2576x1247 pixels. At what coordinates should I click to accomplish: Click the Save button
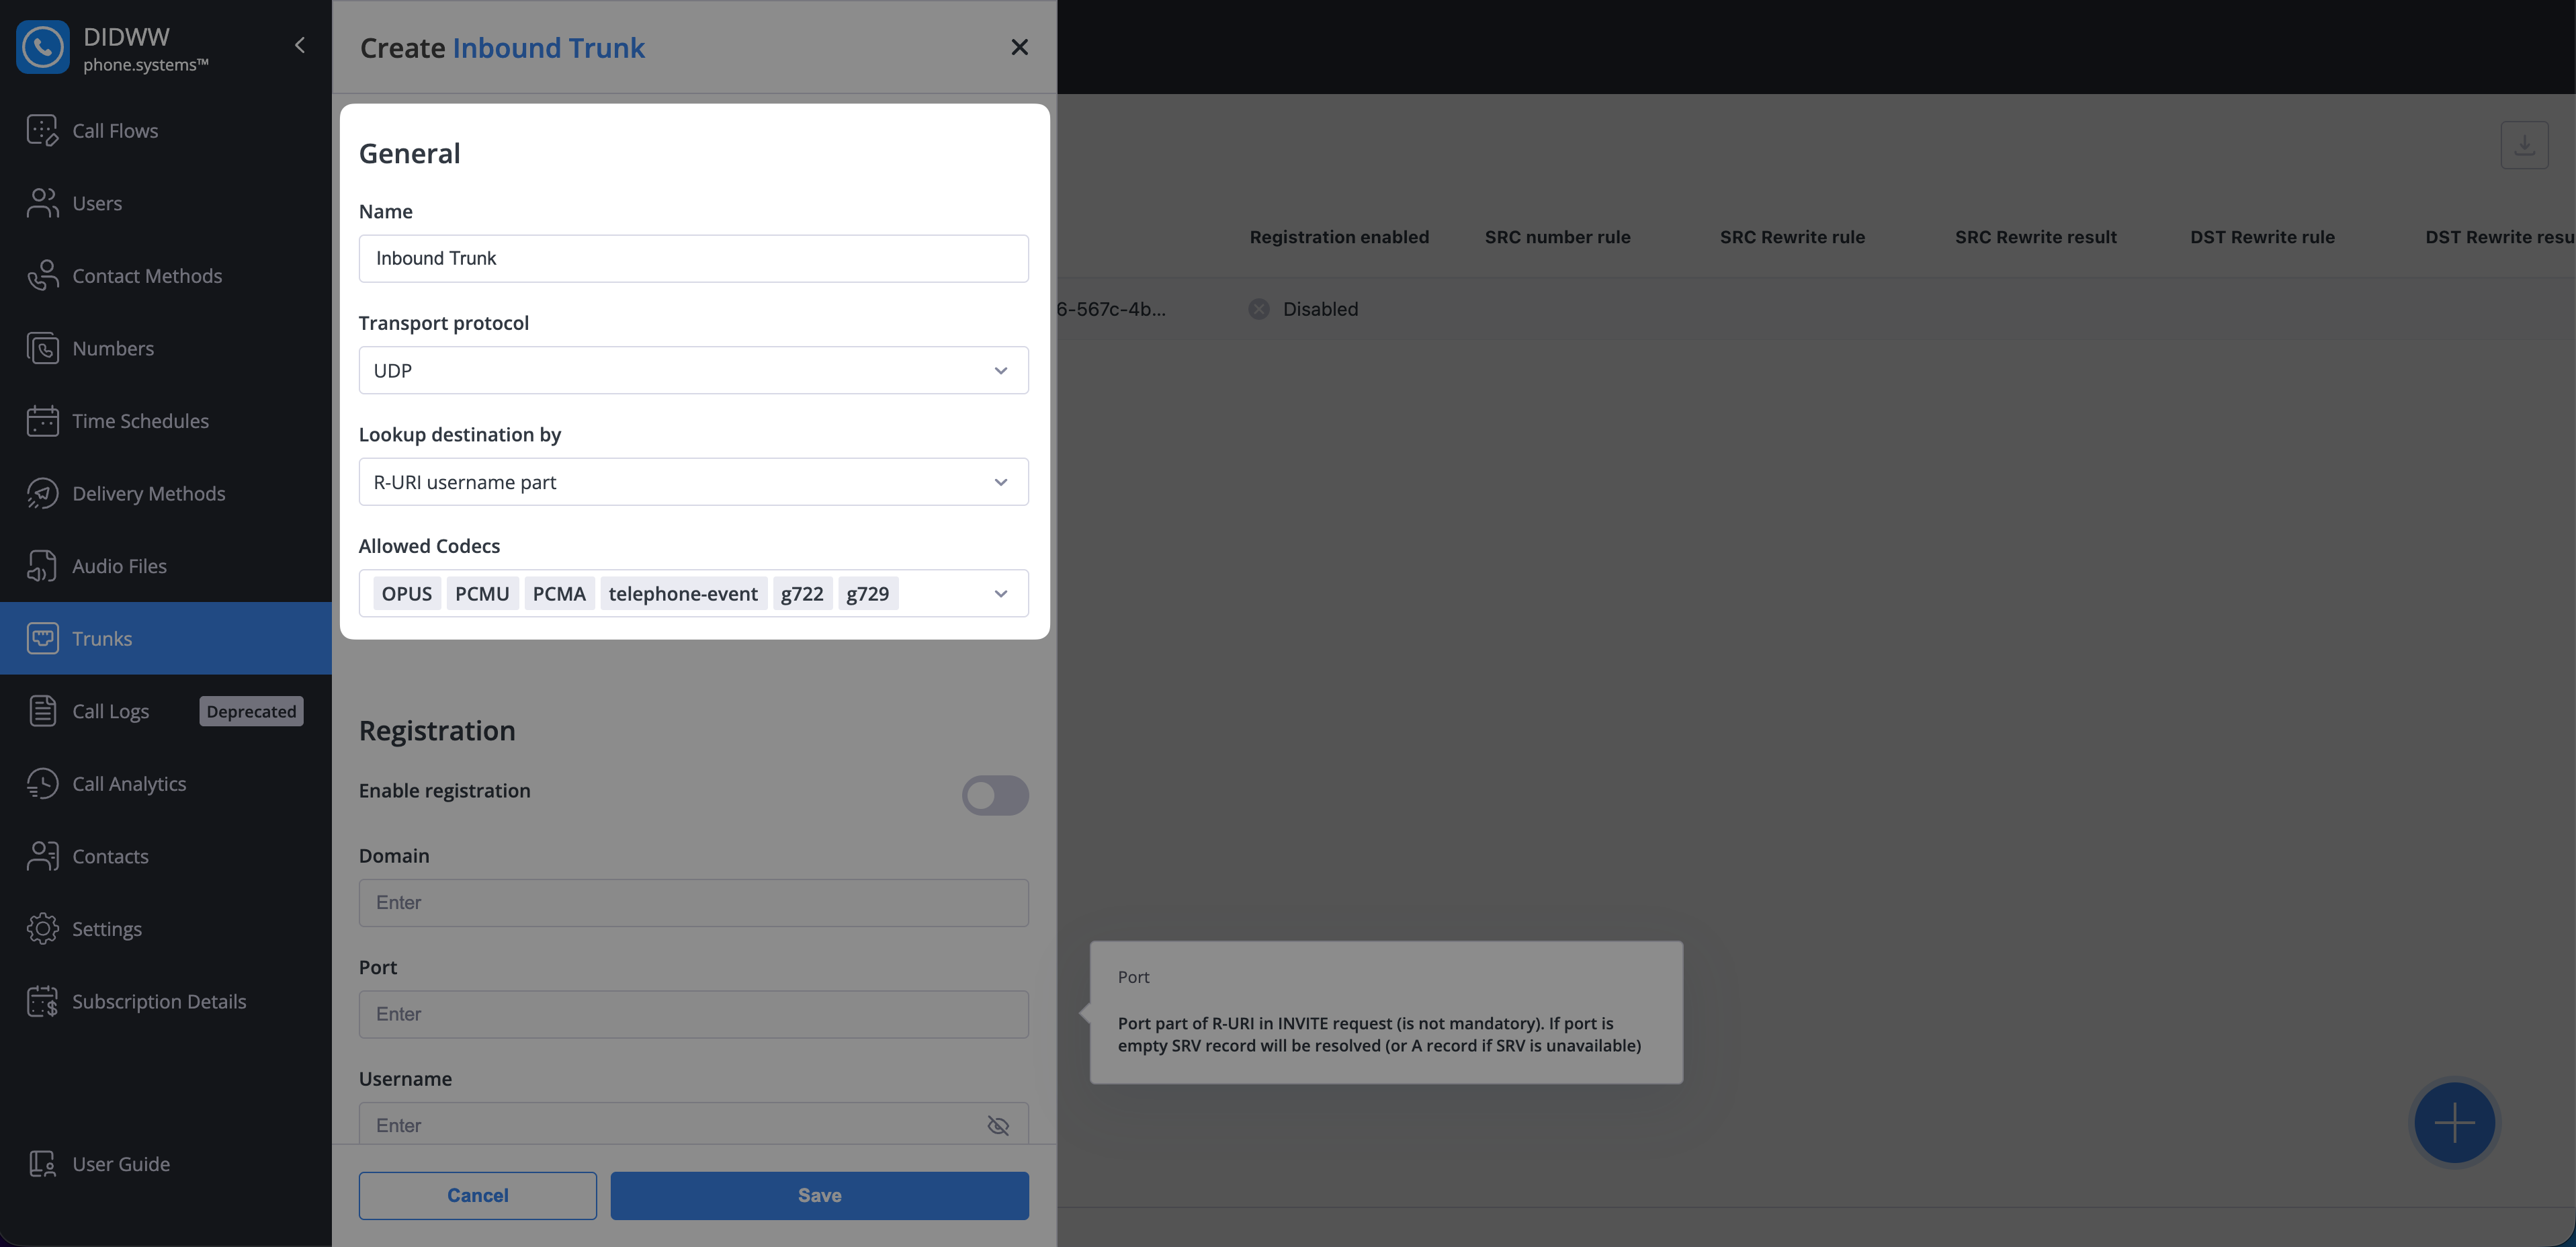click(x=819, y=1196)
